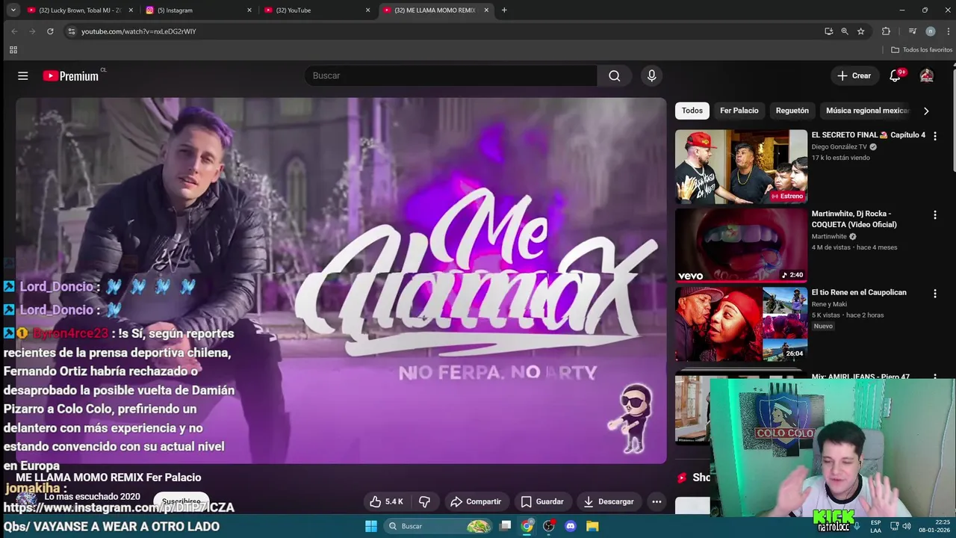Go to YouTube Premium home logo
Screen dimensions: 956x538
point(71,75)
